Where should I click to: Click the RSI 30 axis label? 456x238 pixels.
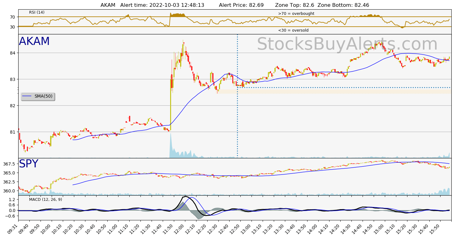13,27
